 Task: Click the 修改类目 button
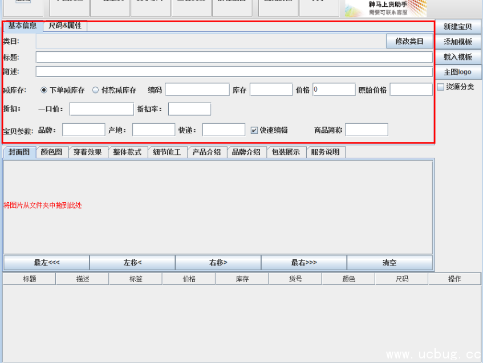(x=409, y=41)
